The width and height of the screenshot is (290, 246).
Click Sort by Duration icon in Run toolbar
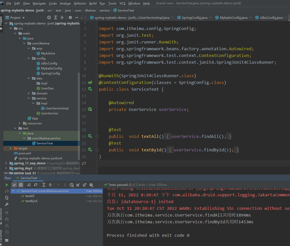coord(36,185)
